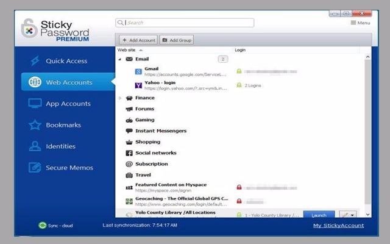The image size is (390, 244).
Task: Click the Yahoo account icon
Action: pos(138,85)
